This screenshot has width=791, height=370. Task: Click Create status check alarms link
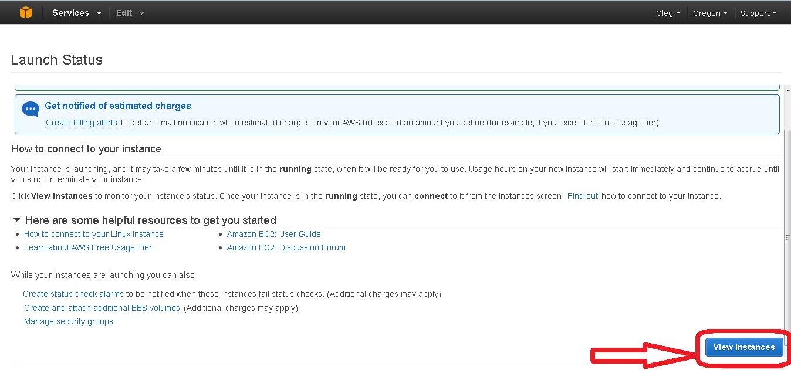(73, 294)
